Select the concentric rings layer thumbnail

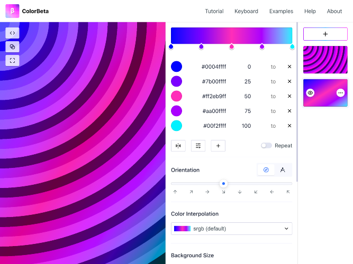click(325, 60)
